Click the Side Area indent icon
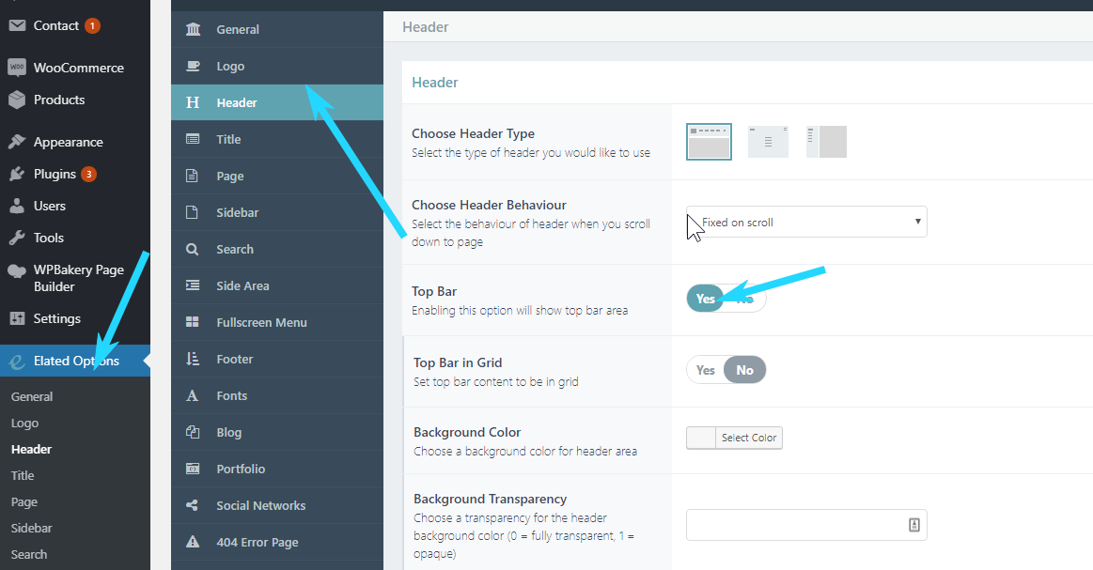This screenshot has height=570, width=1093. coord(193,285)
